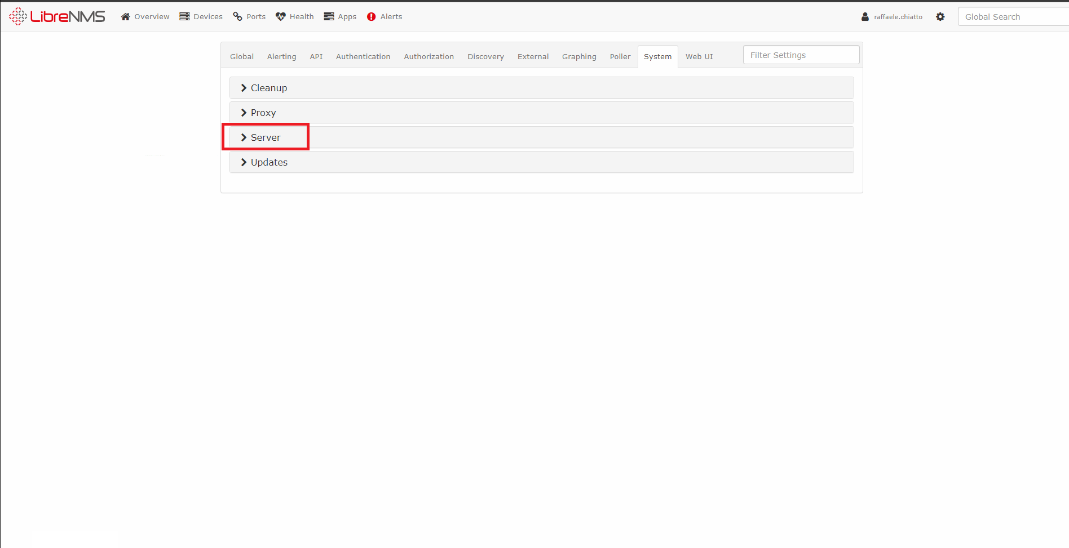1069x548 pixels.
Task: Click the raffaele.chiatto username
Action: [x=898, y=17]
